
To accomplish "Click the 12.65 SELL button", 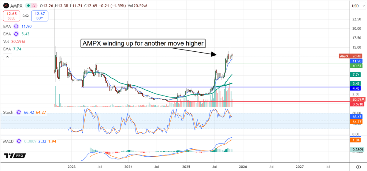I will point(12,16).
